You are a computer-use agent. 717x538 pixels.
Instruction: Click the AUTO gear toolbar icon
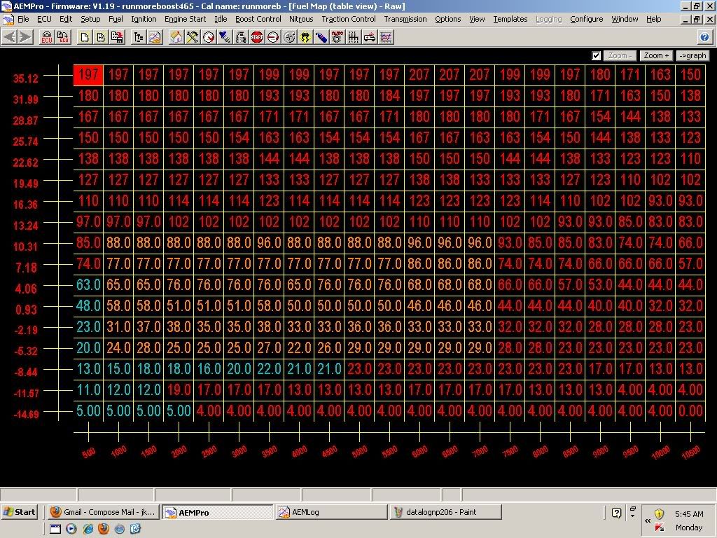pyautogui.click(x=337, y=37)
